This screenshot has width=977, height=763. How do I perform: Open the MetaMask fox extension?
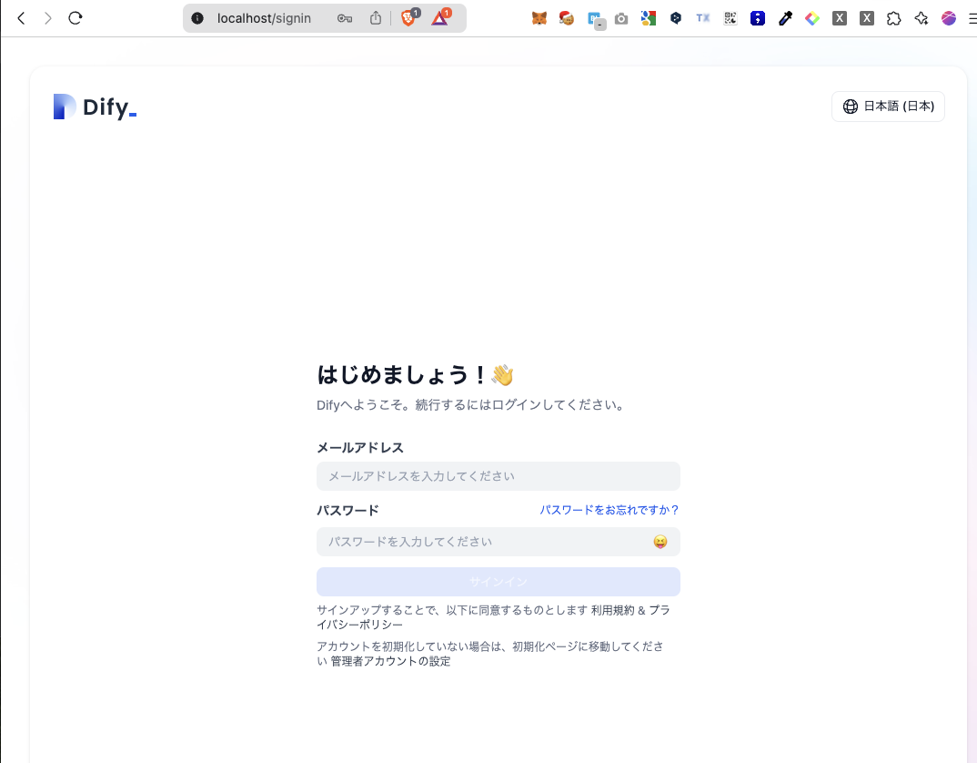[539, 17]
